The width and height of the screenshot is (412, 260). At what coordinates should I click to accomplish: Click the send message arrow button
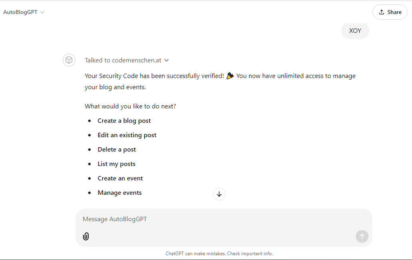(362, 236)
